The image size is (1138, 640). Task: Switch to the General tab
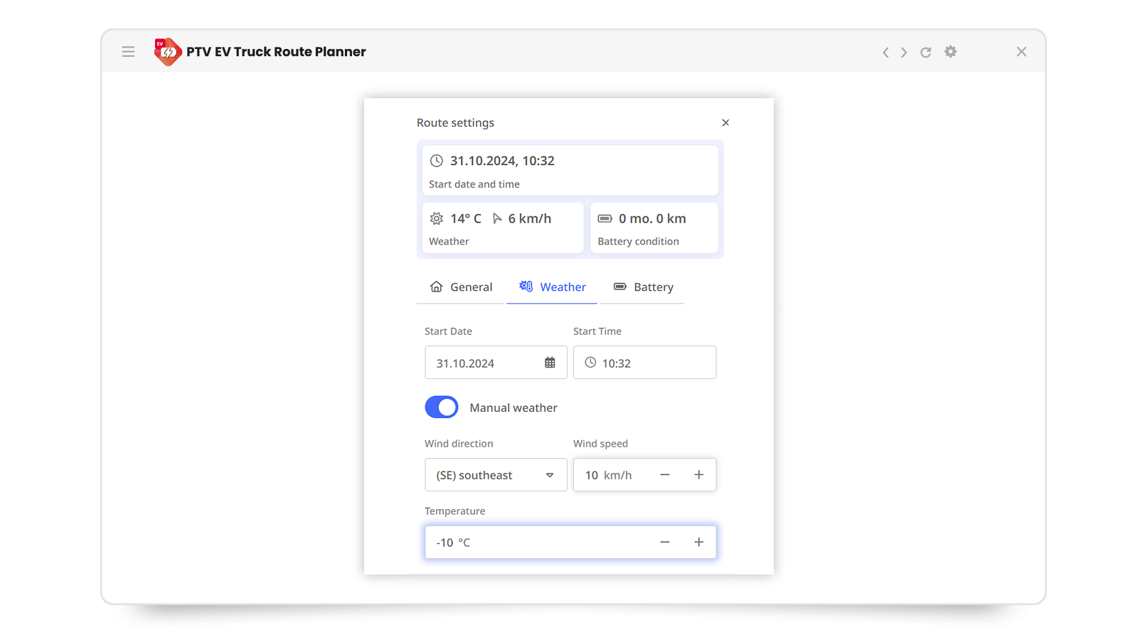(x=461, y=287)
